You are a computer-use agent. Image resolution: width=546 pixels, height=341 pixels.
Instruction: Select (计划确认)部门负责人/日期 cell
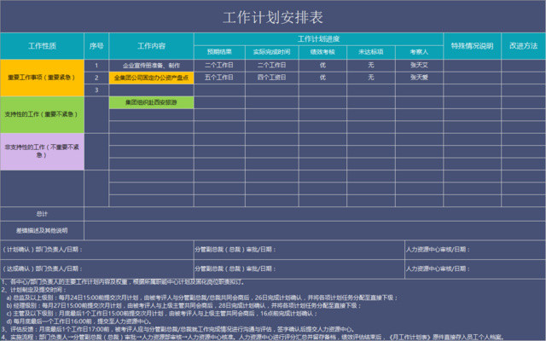pos(97,250)
